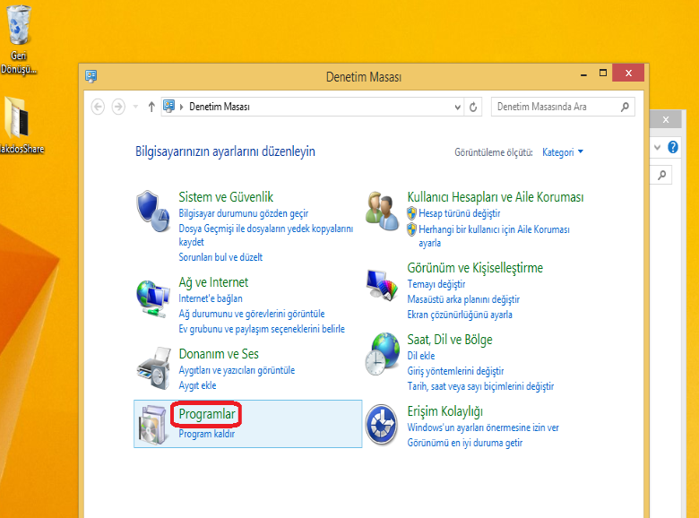This screenshot has height=518, width=699.
Task: Click Program kaldır link
Action: pos(207,434)
